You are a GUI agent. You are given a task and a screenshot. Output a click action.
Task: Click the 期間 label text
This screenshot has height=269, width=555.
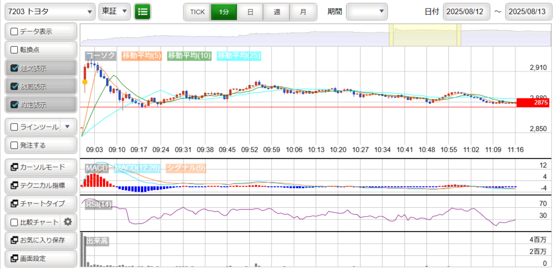(x=335, y=12)
